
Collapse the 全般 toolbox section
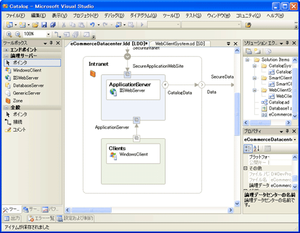click(x=6, y=107)
